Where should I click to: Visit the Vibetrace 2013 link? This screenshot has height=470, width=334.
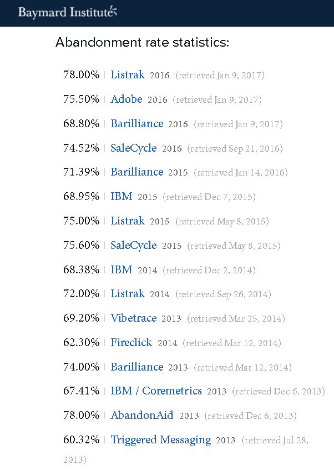134,318
